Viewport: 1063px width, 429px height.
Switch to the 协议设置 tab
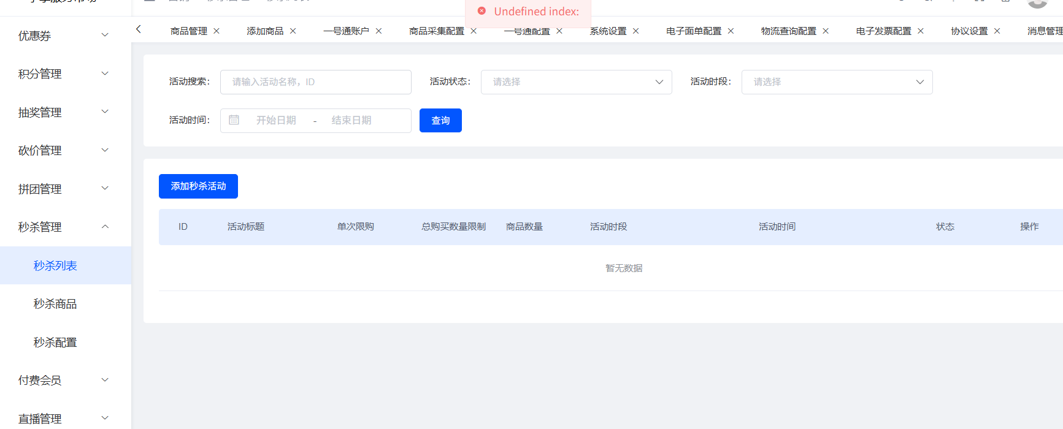pos(969,31)
